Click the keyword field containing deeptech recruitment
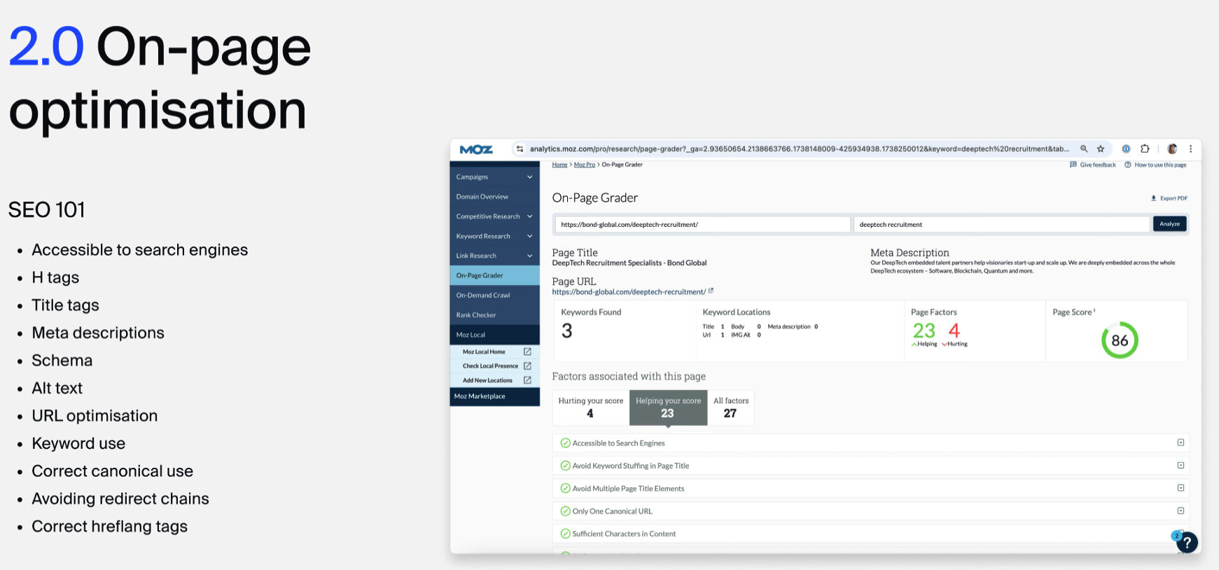The image size is (1219, 570). tap(1001, 225)
